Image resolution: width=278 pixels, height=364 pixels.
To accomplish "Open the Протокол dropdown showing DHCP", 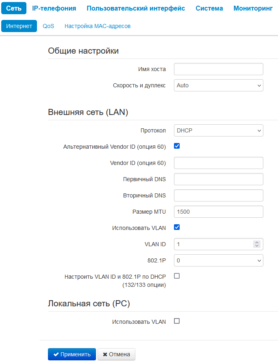I will click(219, 130).
